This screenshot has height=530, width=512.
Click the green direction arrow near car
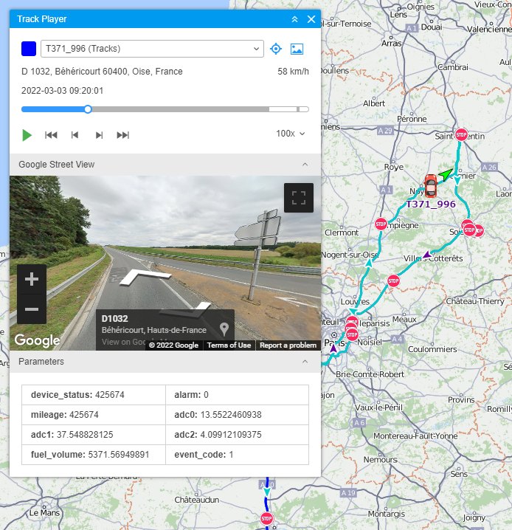coord(446,174)
